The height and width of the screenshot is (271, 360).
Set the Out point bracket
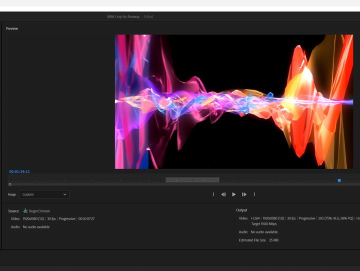(254, 194)
